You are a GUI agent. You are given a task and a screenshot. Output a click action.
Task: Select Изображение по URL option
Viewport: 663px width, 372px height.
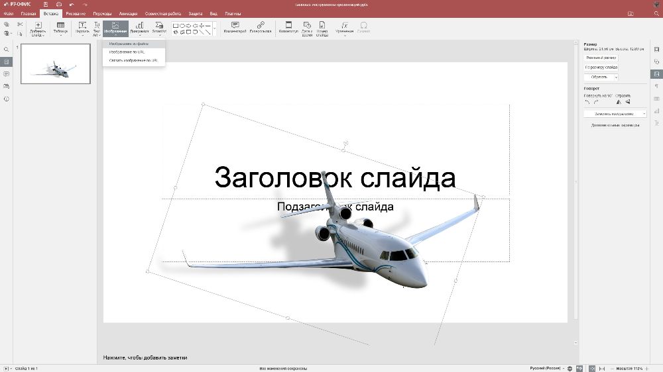click(127, 52)
